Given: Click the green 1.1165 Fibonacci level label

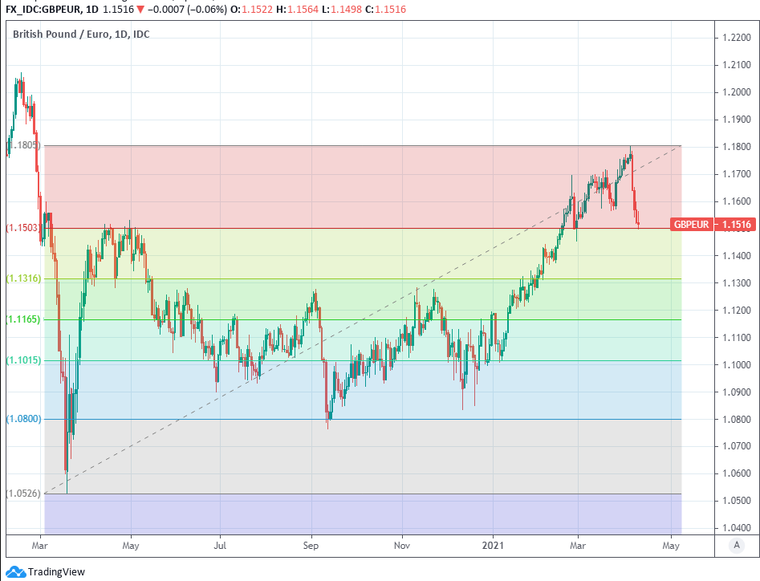Looking at the screenshot, I should tap(23, 319).
